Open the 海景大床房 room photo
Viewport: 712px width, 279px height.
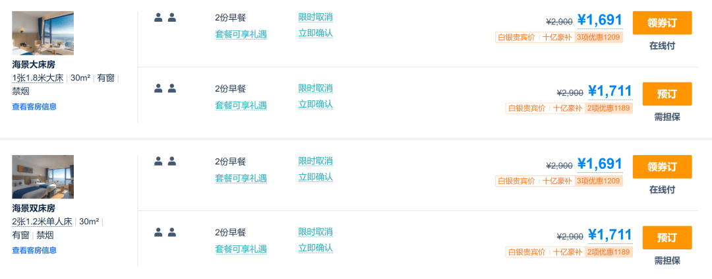click(x=43, y=33)
